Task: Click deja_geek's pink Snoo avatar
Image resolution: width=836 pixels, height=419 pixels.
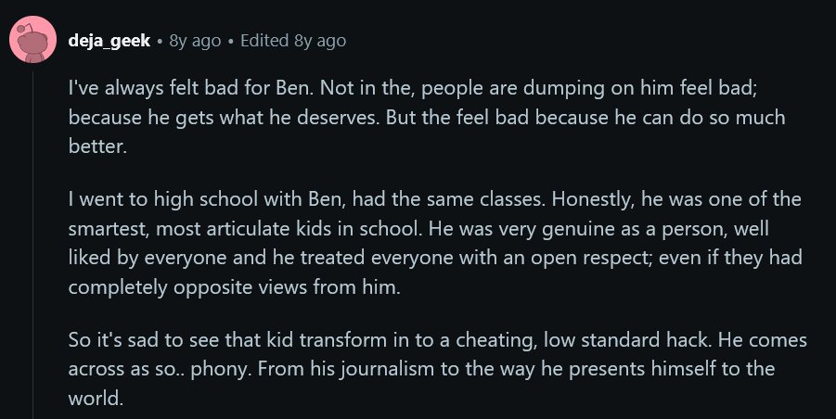Action: pos(33,40)
